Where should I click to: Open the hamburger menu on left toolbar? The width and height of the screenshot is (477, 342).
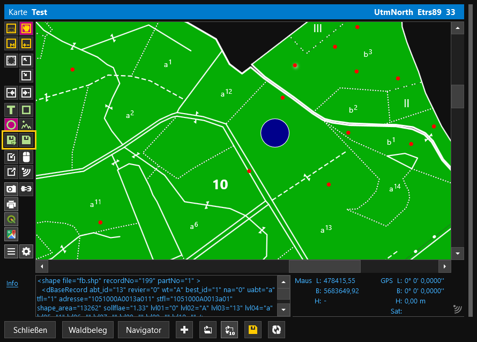(x=11, y=251)
